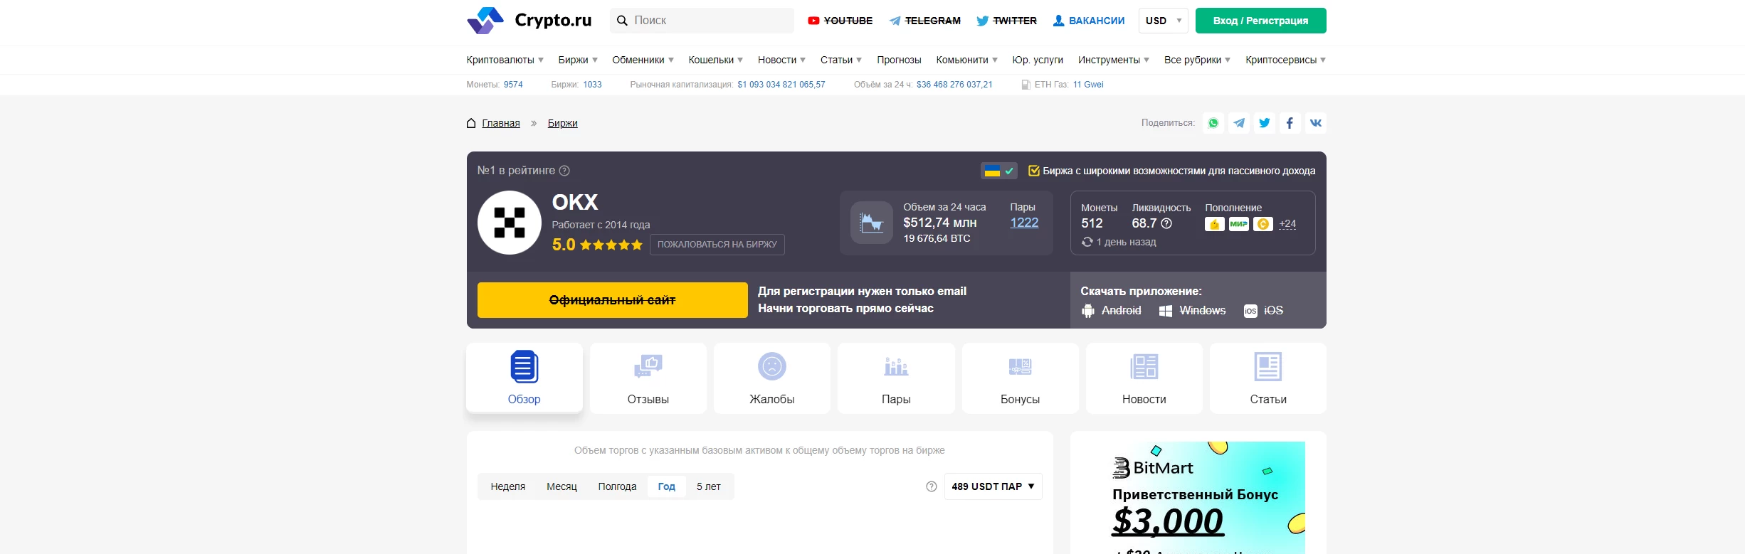Switch to the Отзывы tab

pos(648,378)
